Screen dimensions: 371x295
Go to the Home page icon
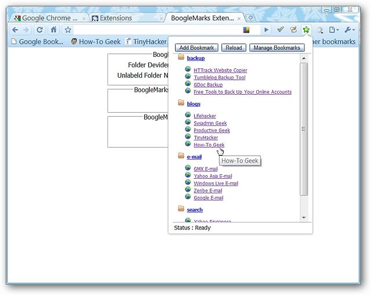[x=54, y=30]
